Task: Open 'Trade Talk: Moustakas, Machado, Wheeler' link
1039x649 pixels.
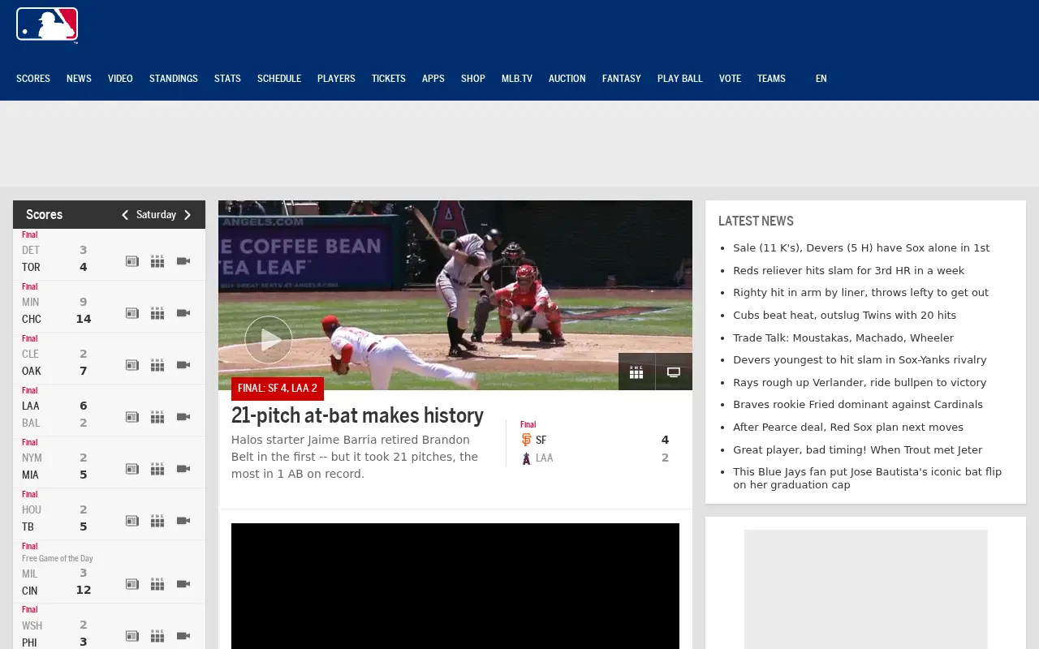Action: pos(843,337)
